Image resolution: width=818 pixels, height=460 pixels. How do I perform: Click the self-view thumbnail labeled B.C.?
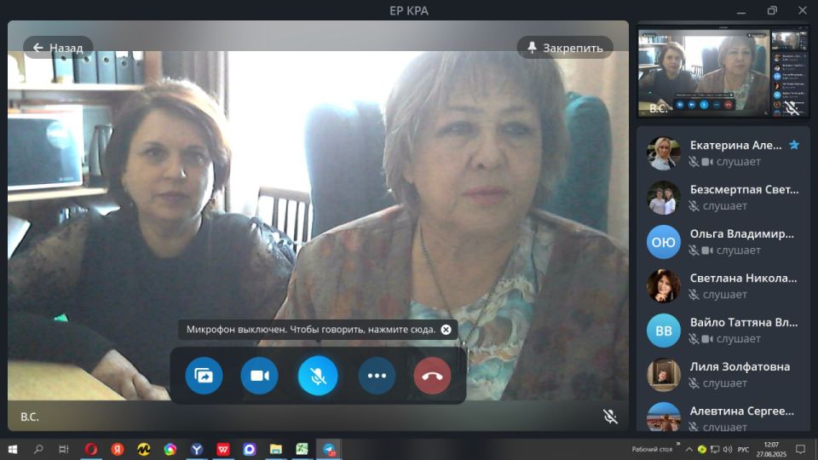[722, 72]
